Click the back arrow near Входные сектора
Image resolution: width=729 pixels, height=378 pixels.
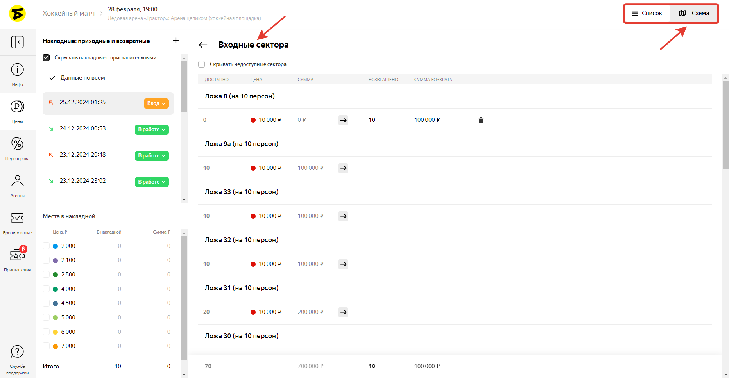(203, 45)
